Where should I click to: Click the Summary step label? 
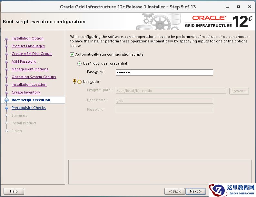click(x=20, y=115)
